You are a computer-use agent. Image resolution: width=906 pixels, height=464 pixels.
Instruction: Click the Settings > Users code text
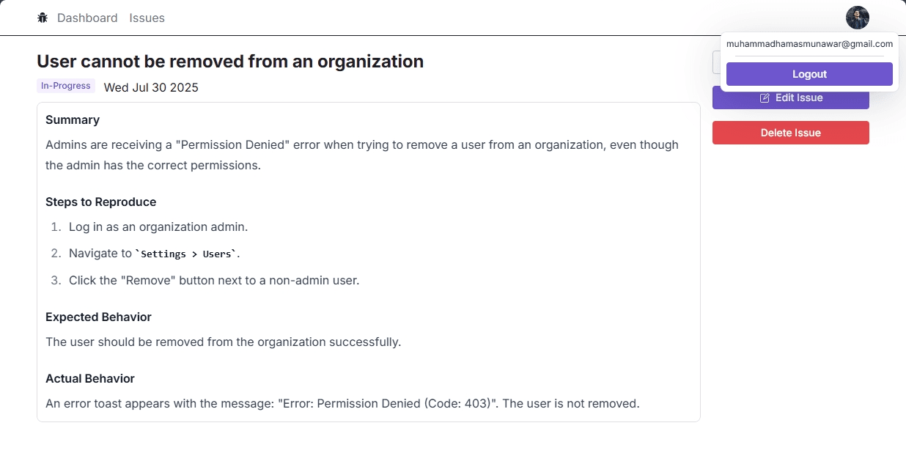coord(188,254)
